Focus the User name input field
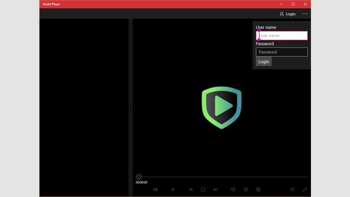 tap(282, 35)
